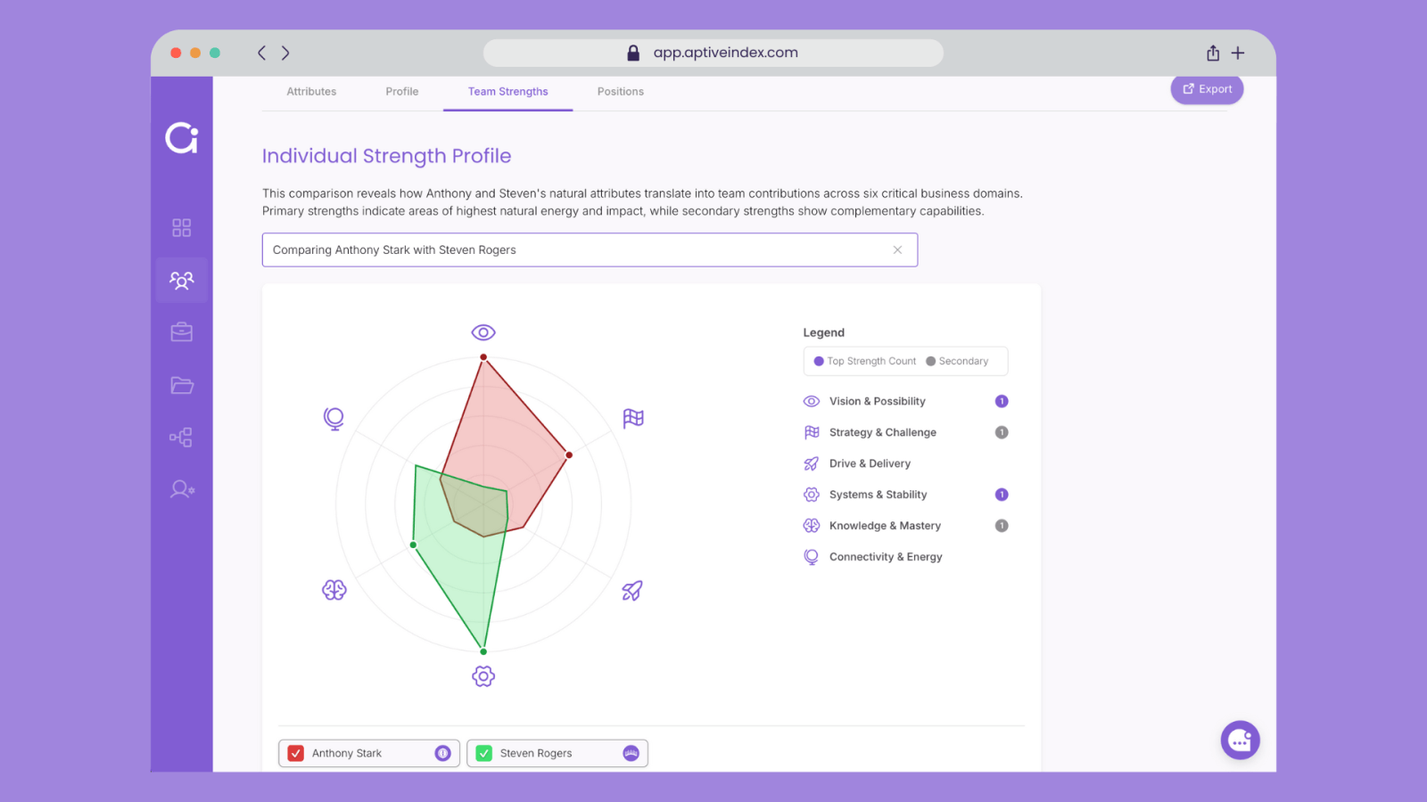Click the eye icon atop the radar chart
The width and height of the screenshot is (1427, 802).
(x=483, y=332)
